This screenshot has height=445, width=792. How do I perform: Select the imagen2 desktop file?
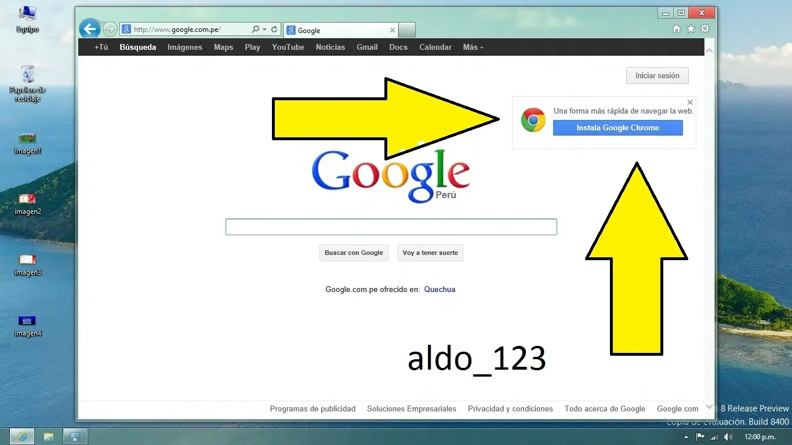click(27, 205)
